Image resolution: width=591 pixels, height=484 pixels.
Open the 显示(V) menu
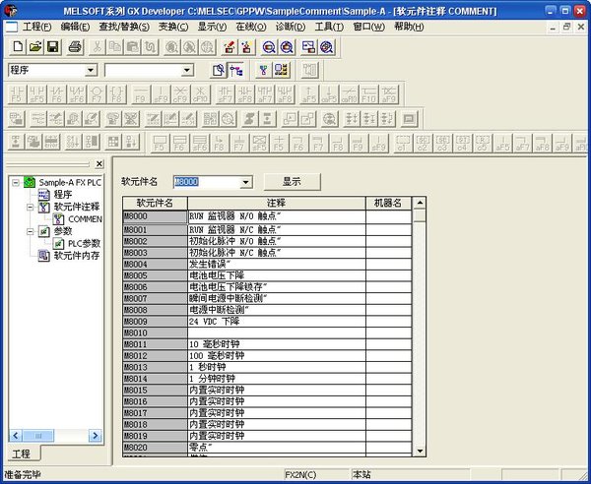[x=212, y=27]
